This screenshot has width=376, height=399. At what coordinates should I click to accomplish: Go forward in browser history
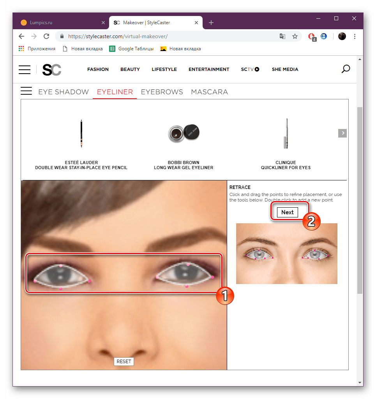click(x=34, y=36)
